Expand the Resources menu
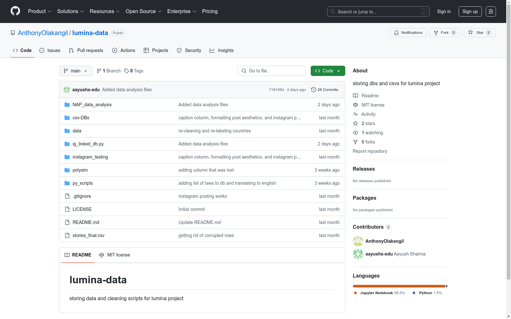The width and height of the screenshot is (511, 319). coord(105,11)
